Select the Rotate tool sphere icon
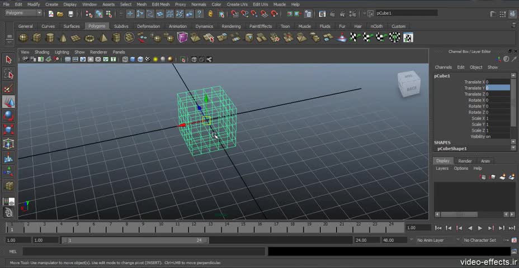Screen dimensions: 519x268 click(x=8, y=116)
